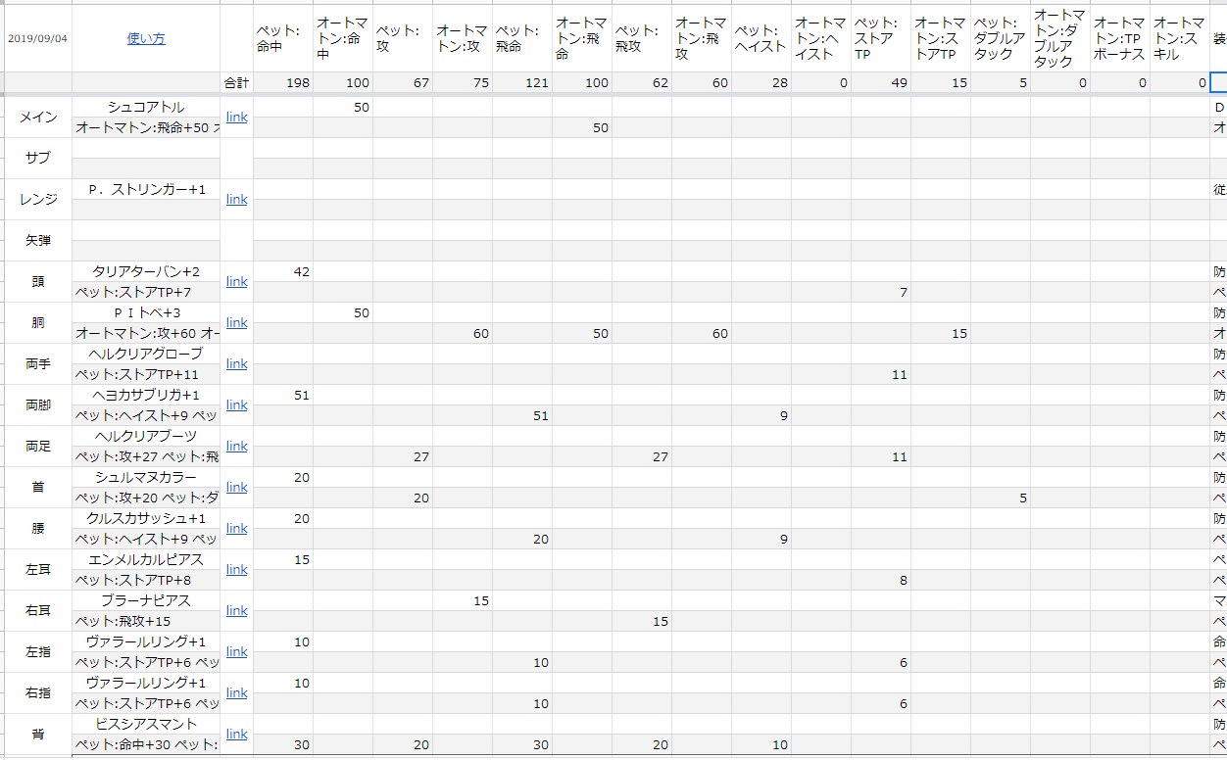Select ヴァラールリング+1 in the 右指 row

(146, 683)
